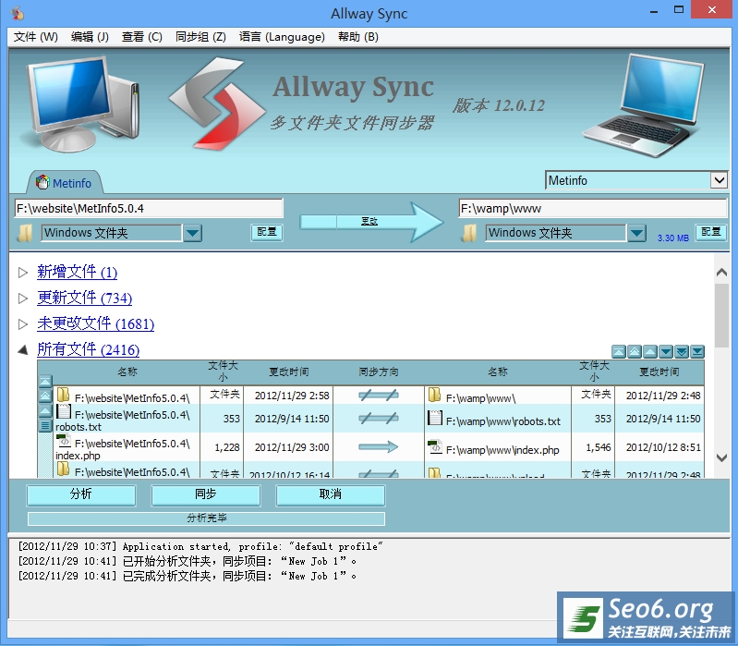Expand the 新增文件 (1) section triangle
The image size is (738, 646).
pyautogui.click(x=22, y=272)
